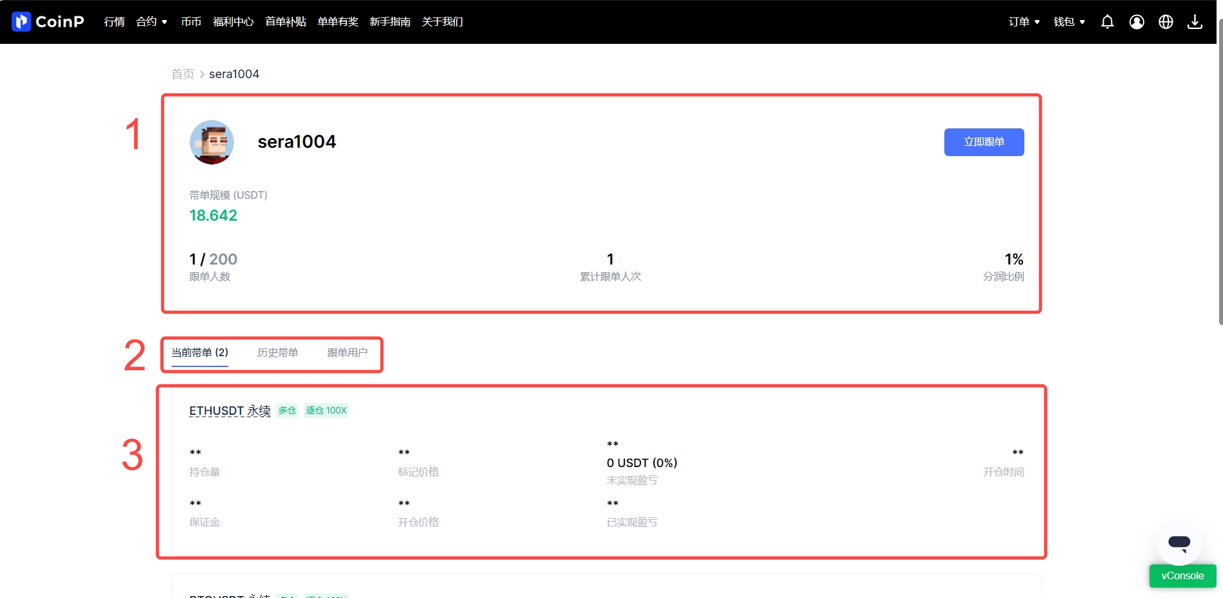The image size is (1223, 598).
Task: Click the 立即跟单 button
Action: (x=984, y=142)
